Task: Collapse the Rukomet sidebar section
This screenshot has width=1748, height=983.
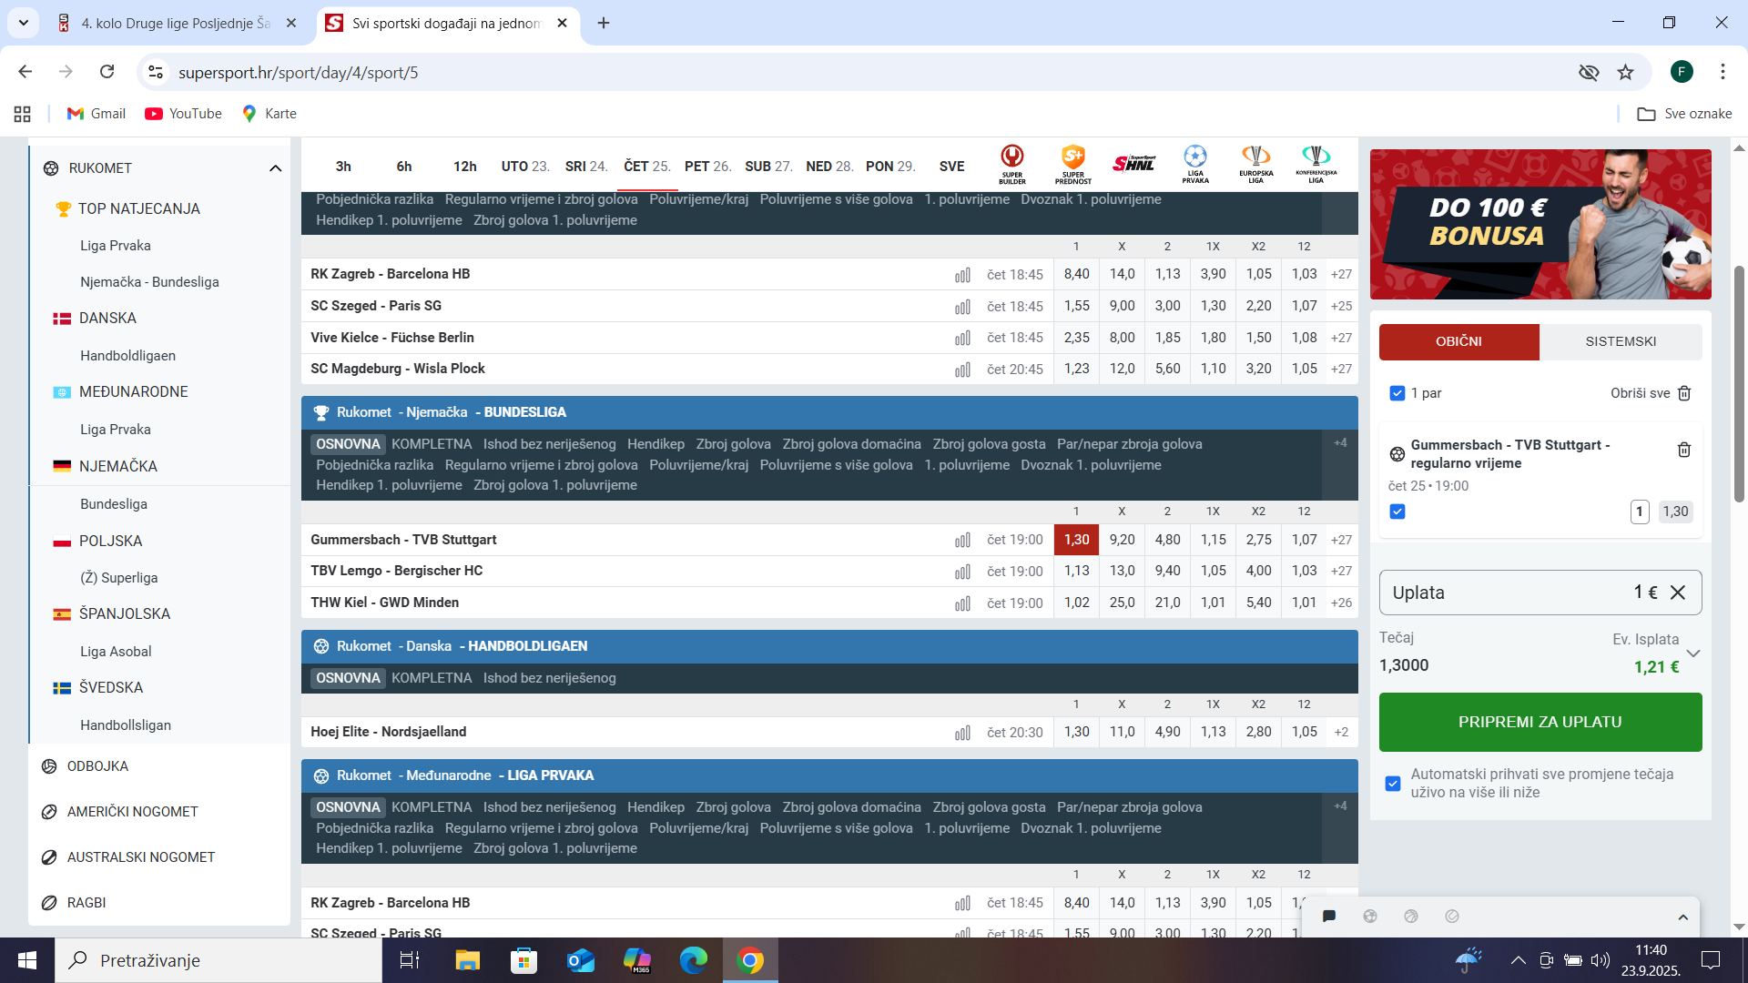Action: (276, 168)
